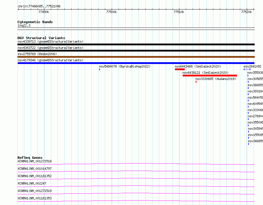This screenshot has width=263, height=205.
Task: Select the nsv5484078 (ByrskaBishop2022) label
Action: (x=125, y=66)
